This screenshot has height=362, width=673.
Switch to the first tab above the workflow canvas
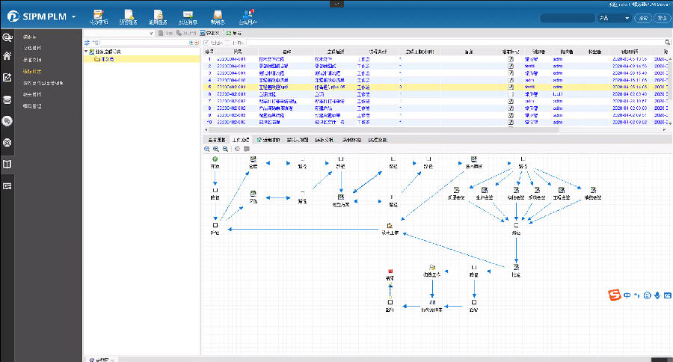[216, 139]
